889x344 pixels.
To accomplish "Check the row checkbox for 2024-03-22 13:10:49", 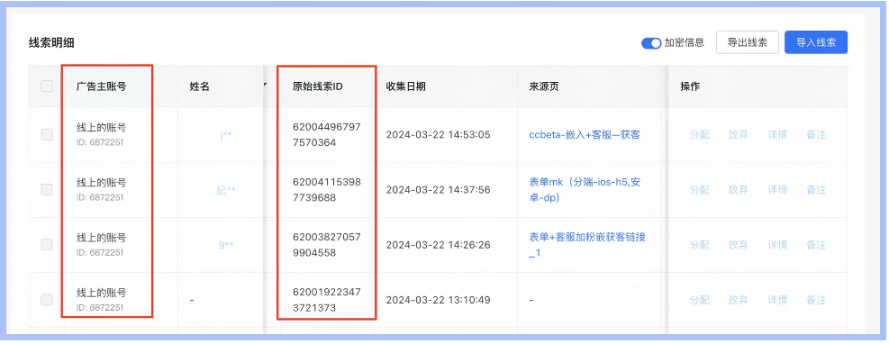I will 47,300.
